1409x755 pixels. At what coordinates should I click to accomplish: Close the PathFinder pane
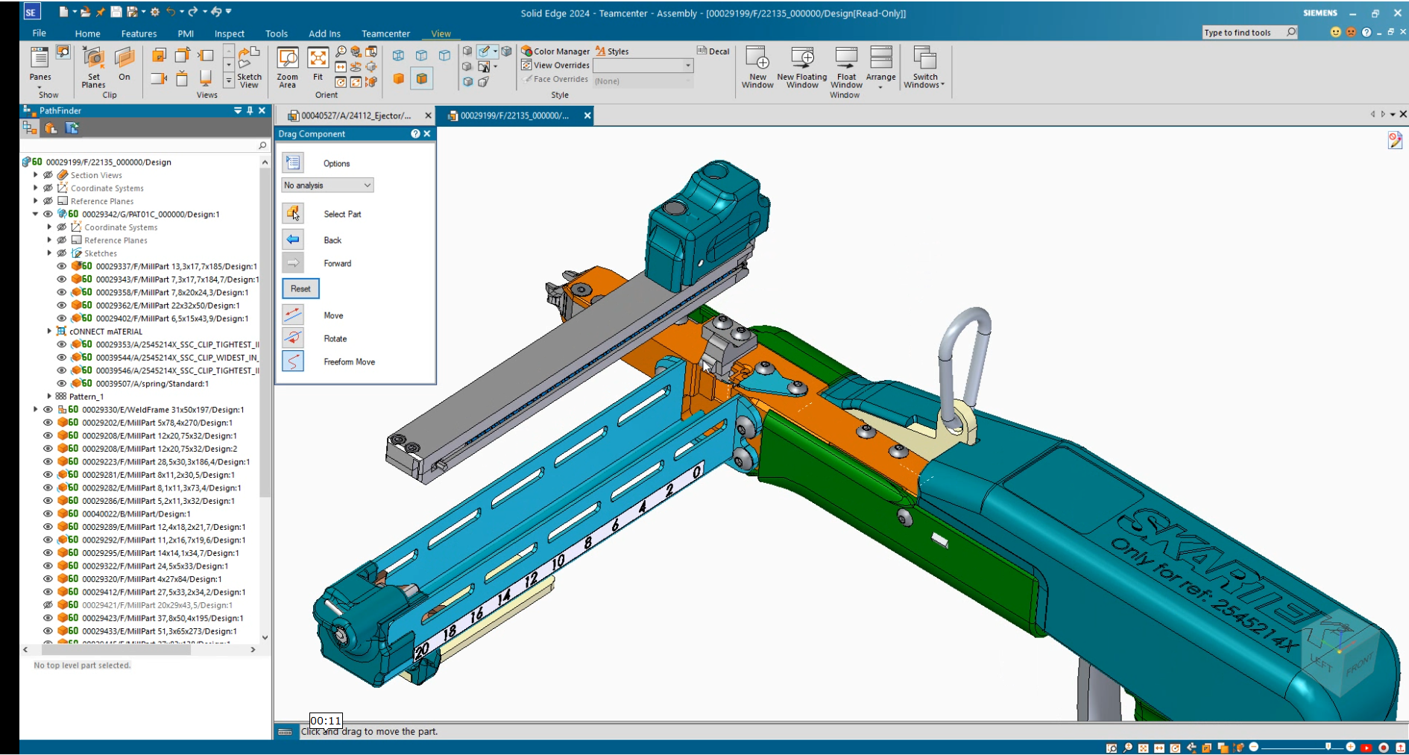pyautogui.click(x=262, y=110)
